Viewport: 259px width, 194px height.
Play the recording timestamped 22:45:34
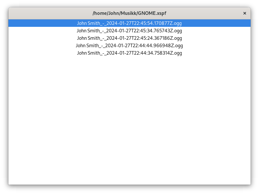coord(129,31)
